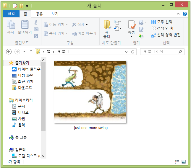Open Music (음악) library
191x168 pixels.
tap(19, 125)
